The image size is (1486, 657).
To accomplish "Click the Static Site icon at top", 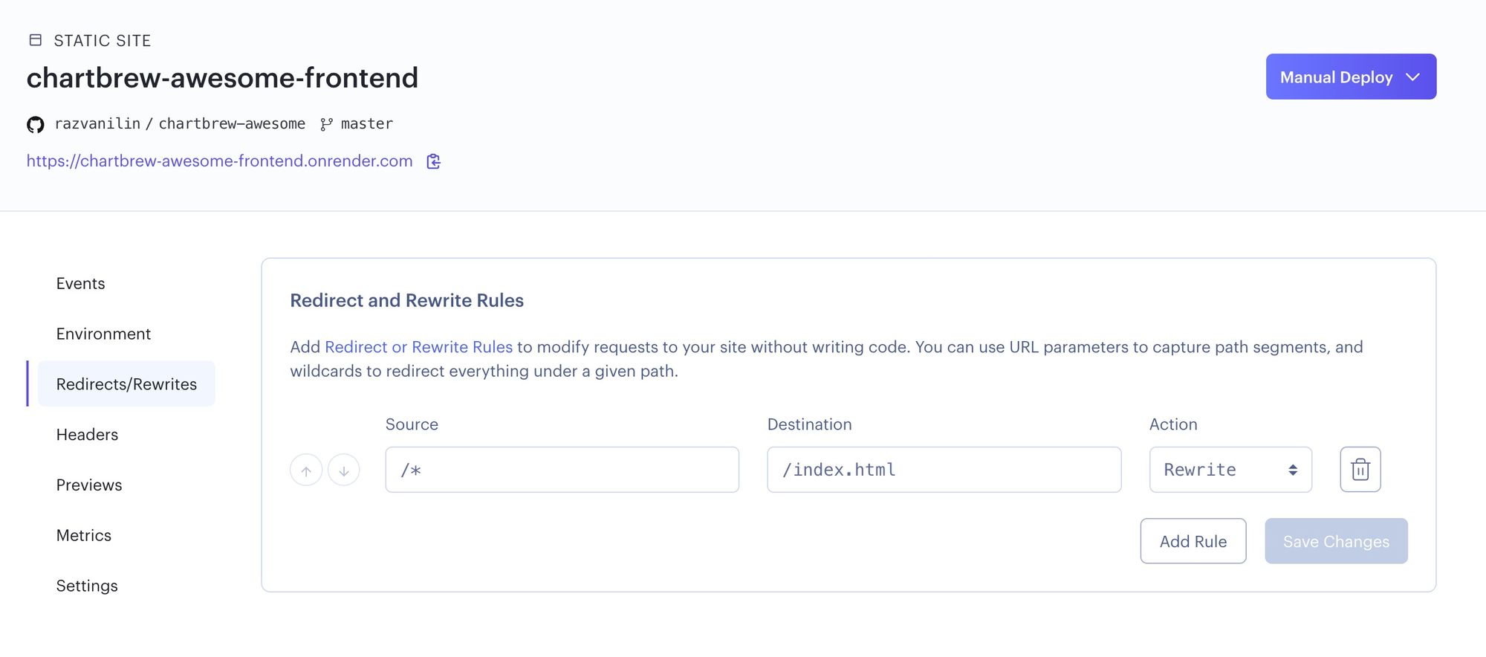I will point(35,40).
